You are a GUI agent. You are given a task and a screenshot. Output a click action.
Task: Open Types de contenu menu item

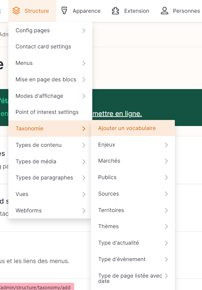tap(39, 145)
